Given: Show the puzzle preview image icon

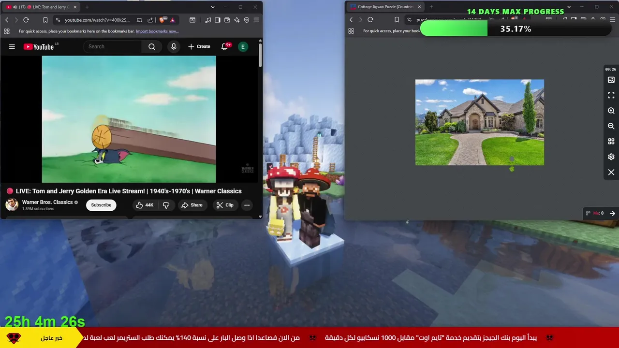Looking at the screenshot, I should click(x=611, y=80).
